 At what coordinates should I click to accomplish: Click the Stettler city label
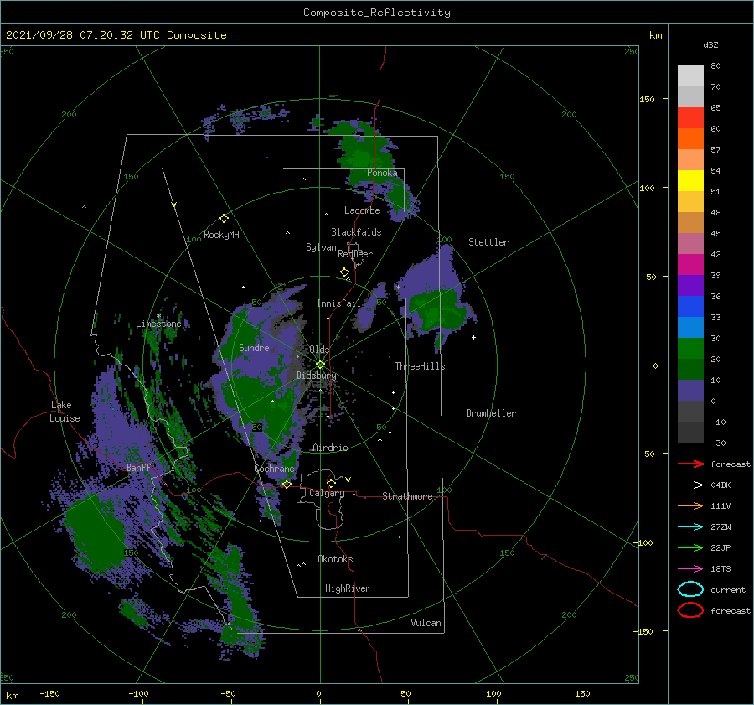[488, 242]
